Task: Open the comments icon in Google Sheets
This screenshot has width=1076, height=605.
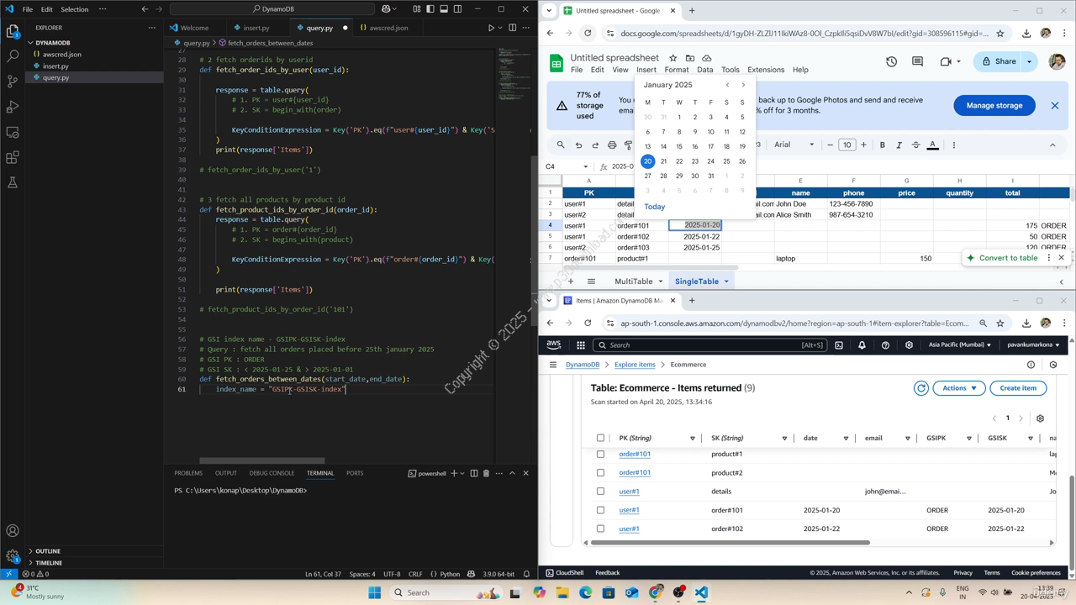Action: [x=917, y=61]
